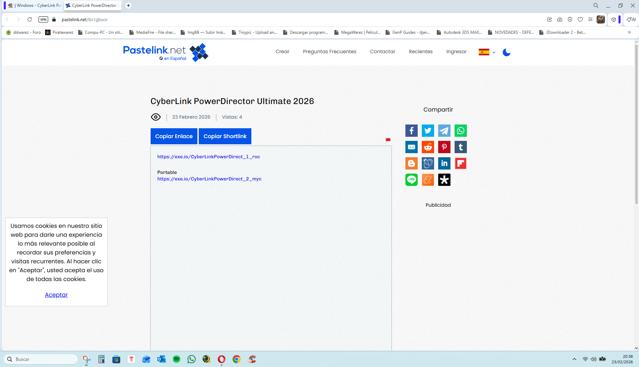
Task: Open the portable CyberLinkPowerDirect_2_myc link
Action: [209, 179]
